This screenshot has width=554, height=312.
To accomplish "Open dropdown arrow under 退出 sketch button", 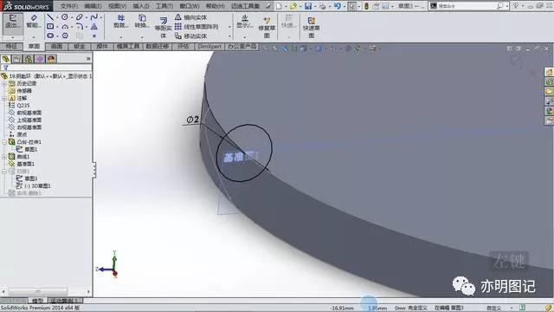I will (x=12, y=36).
